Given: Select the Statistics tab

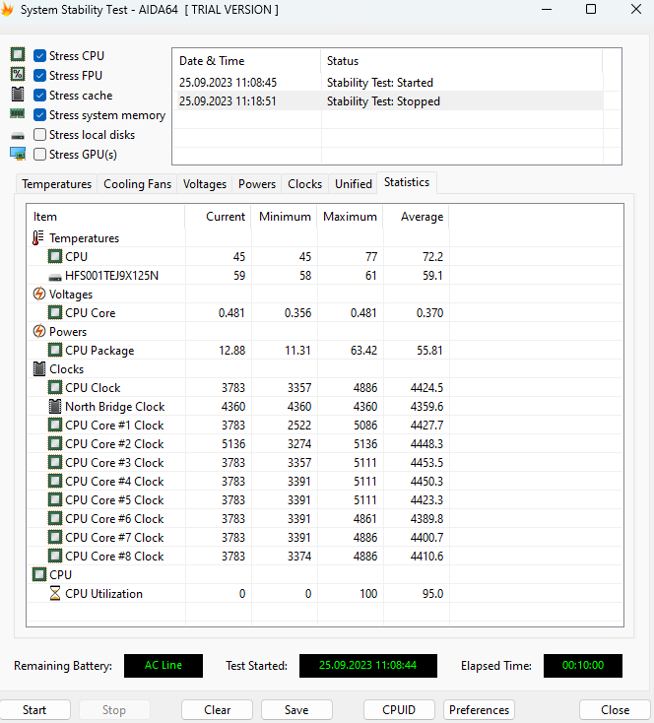Looking at the screenshot, I should click(x=407, y=182).
